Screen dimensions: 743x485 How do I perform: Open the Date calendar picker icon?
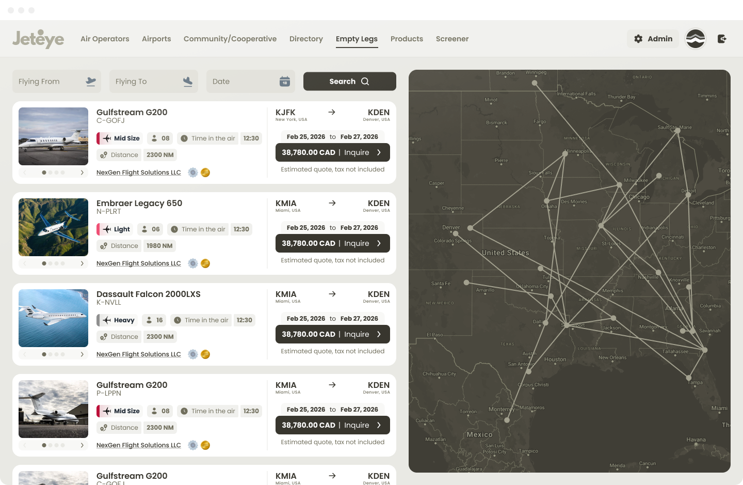(x=285, y=82)
